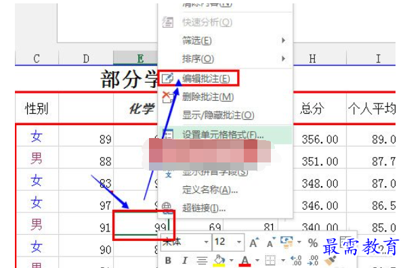Click 男 in the 351.00 row
The width and height of the screenshot is (405, 268).
point(37,158)
